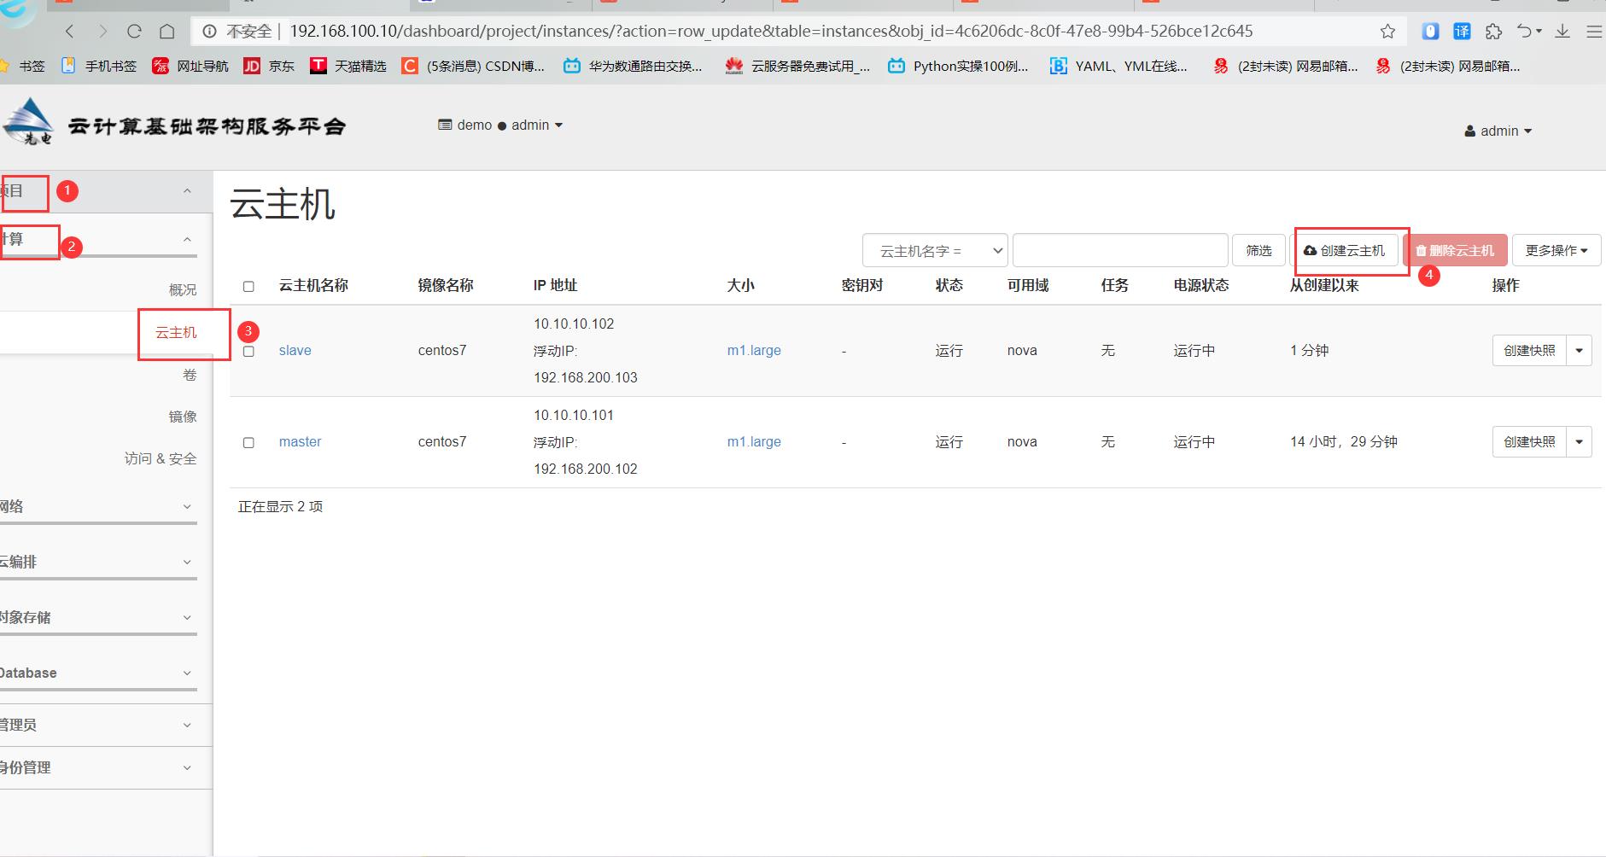
Task: Click 创建快照 for the master instance
Action: coord(1529,442)
